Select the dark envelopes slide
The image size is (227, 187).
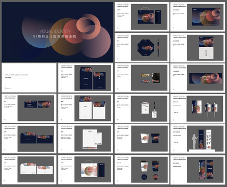(29, 139)
